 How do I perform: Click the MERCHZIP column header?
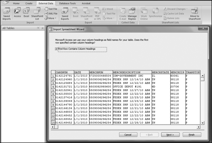[x=178, y=72]
